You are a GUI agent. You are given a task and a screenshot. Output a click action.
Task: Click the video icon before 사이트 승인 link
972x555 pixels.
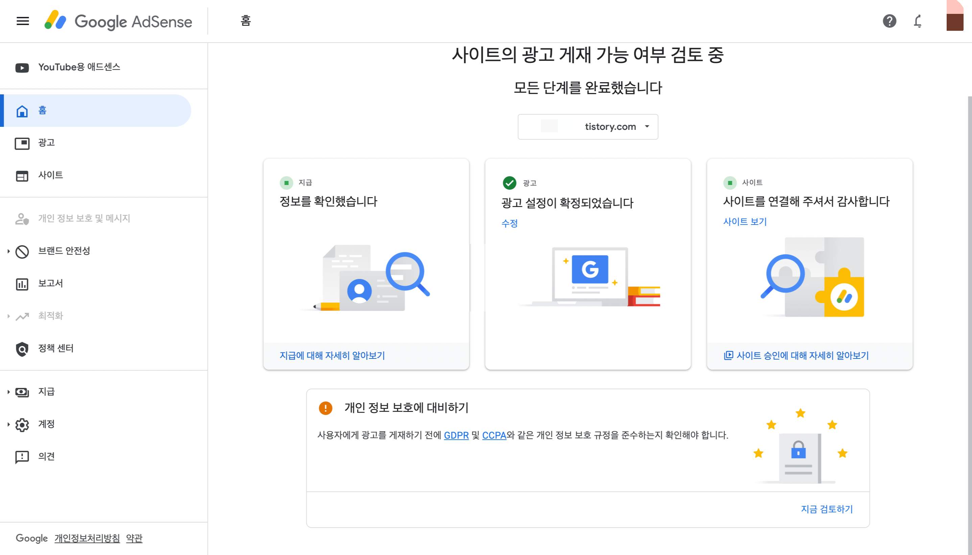point(728,355)
